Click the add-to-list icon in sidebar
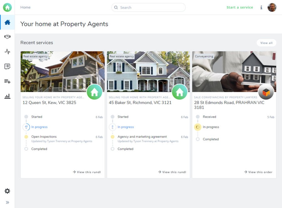Viewport: 282px width, 208px height. click(8, 82)
